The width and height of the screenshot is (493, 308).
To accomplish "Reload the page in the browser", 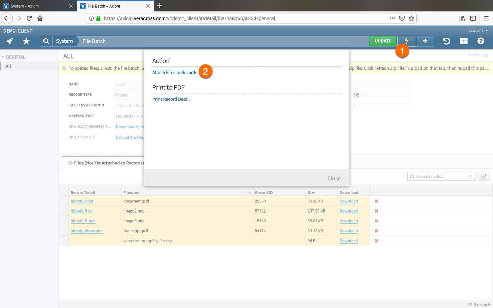I will click(29, 18).
